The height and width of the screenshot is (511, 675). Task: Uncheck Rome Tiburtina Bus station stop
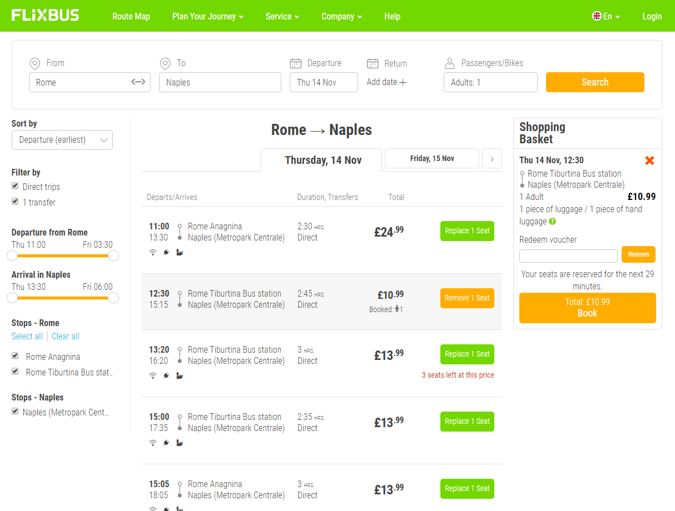point(15,372)
